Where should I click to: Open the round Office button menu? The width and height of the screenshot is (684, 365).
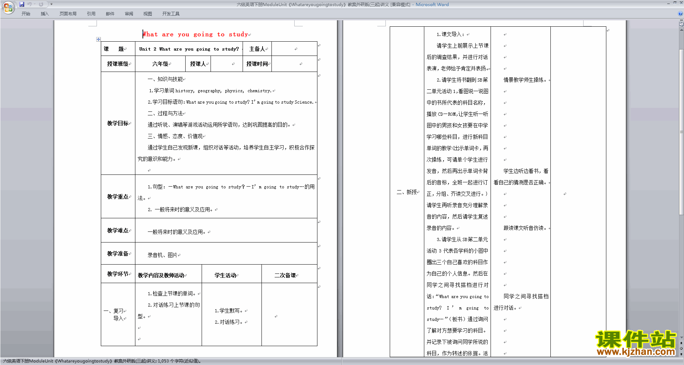(8, 7)
